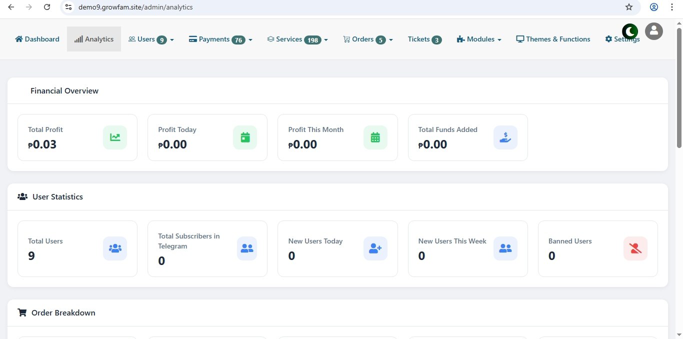
Task: Click the Total Profit value ₱0.03
Action: pyautogui.click(x=42, y=144)
